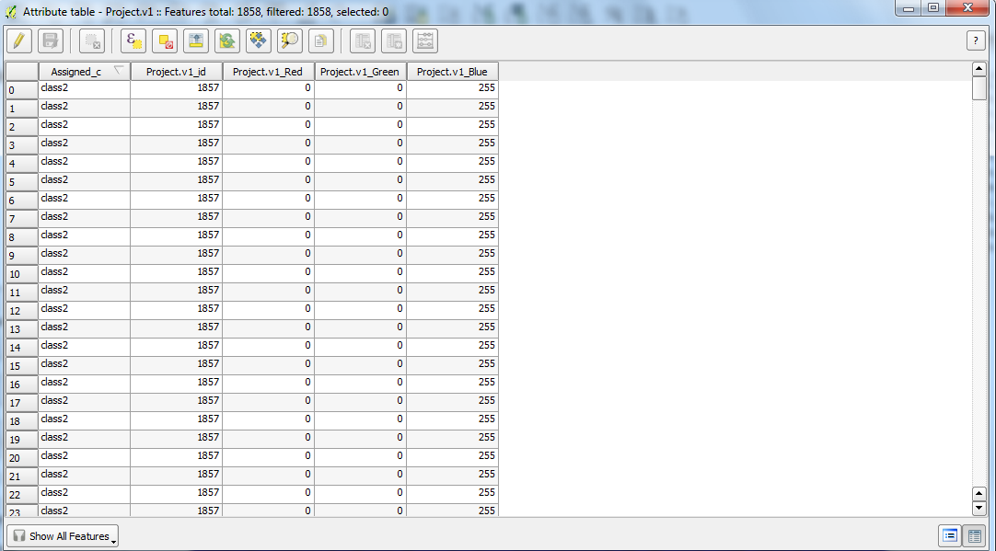Click the scrollbar up arrow near bottom
The width and height of the screenshot is (996, 551).
pyautogui.click(x=979, y=493)
